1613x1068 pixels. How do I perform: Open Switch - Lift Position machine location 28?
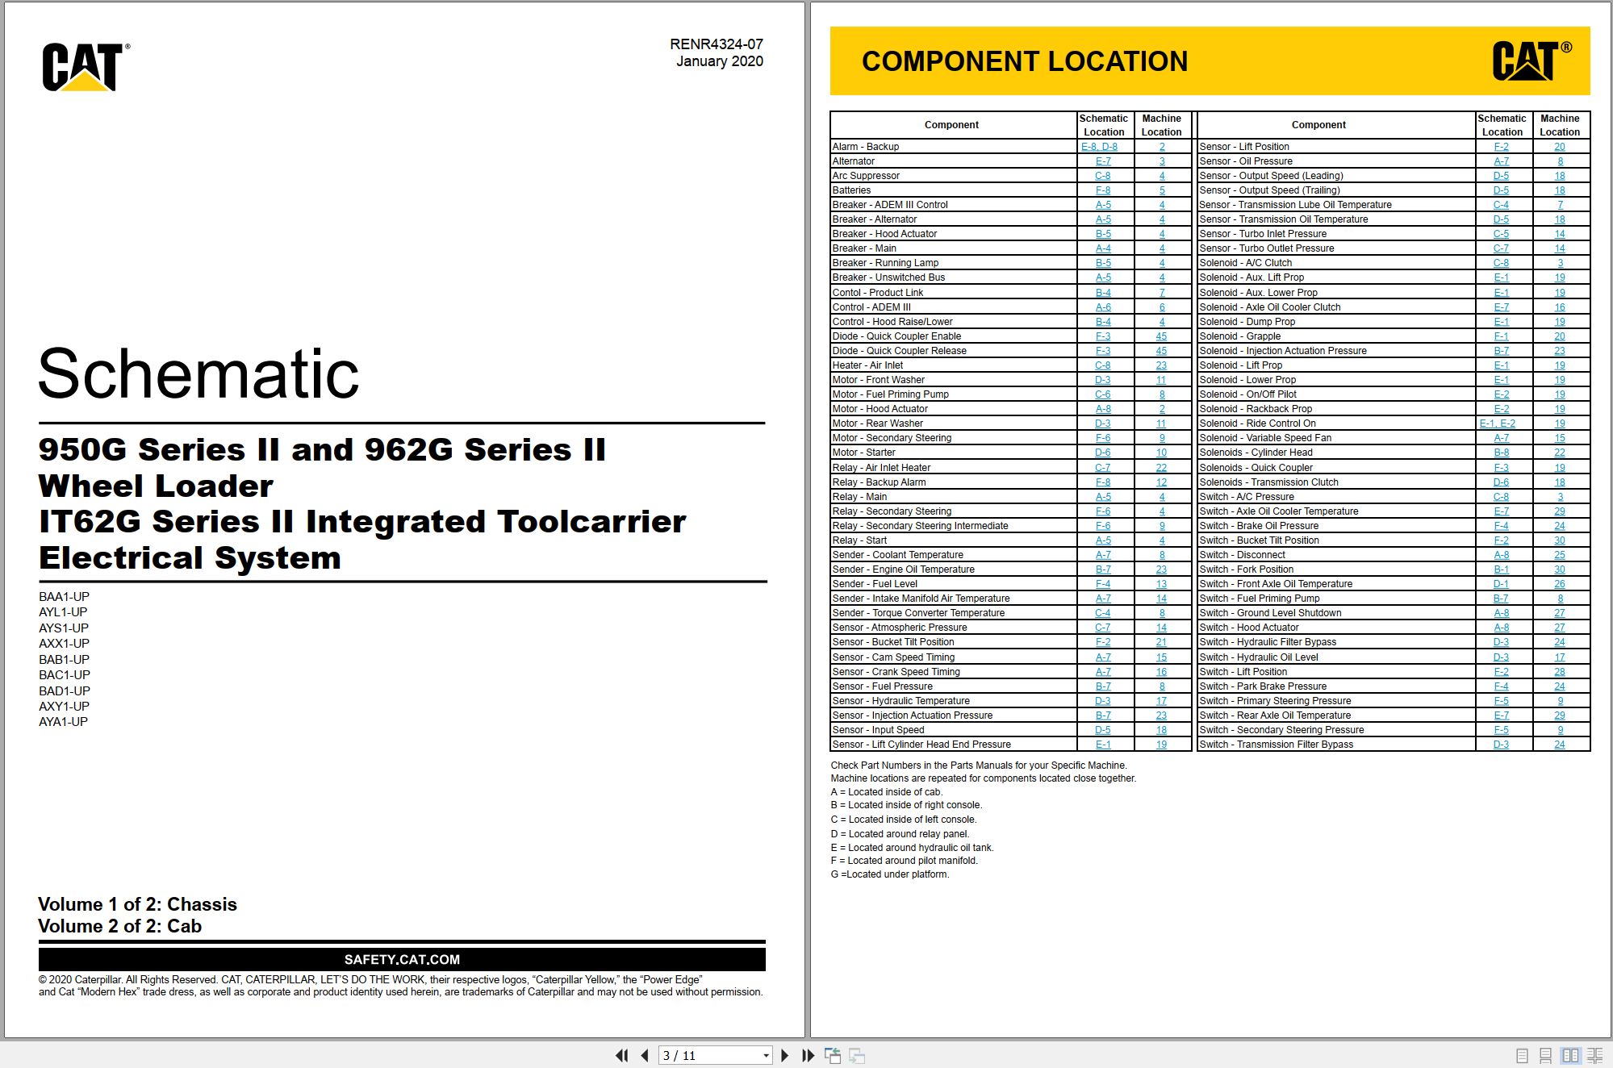coord(1560,672)
